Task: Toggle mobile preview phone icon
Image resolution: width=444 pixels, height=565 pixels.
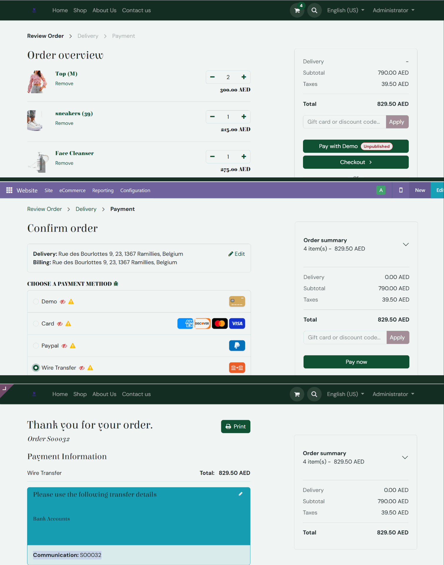Action: click(x=400, y=190)
